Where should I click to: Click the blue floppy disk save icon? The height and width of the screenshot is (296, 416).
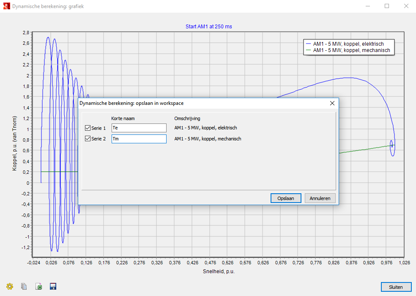coord(53,286)
